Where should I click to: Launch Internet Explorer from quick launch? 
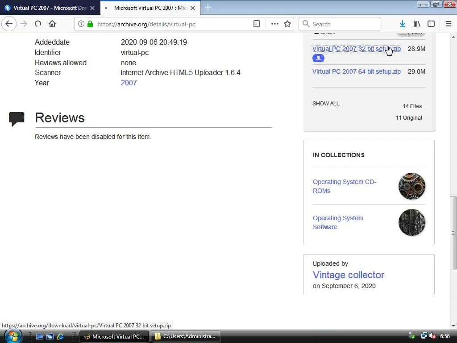pyautogui.click(x=60, y=336)
